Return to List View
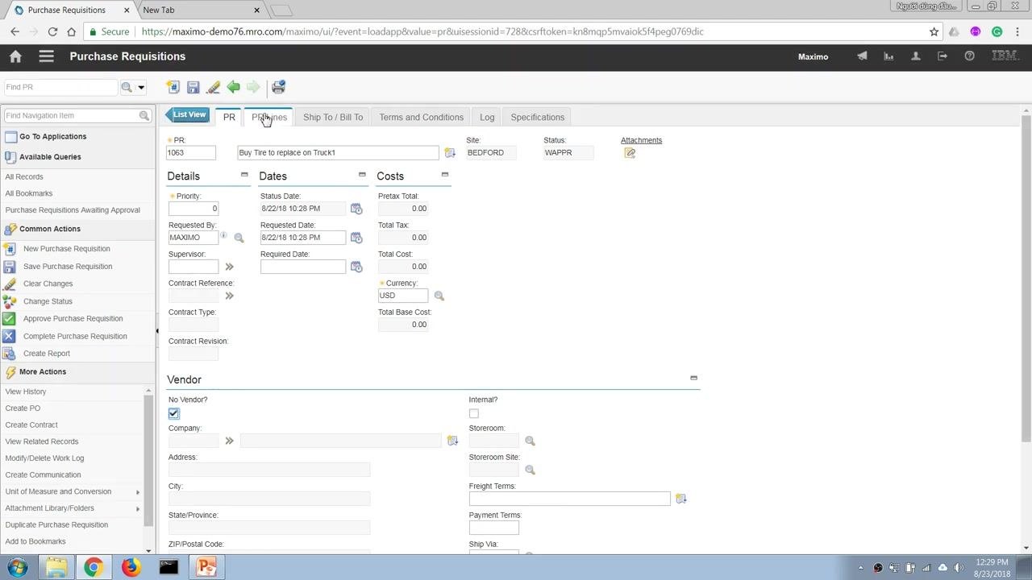The width and height of the screenshot is (1032, 580). coord(187,115)
